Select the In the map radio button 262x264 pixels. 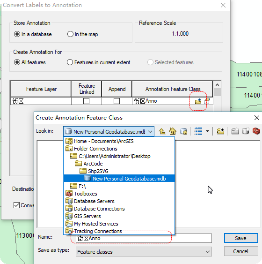click(70, 34)
